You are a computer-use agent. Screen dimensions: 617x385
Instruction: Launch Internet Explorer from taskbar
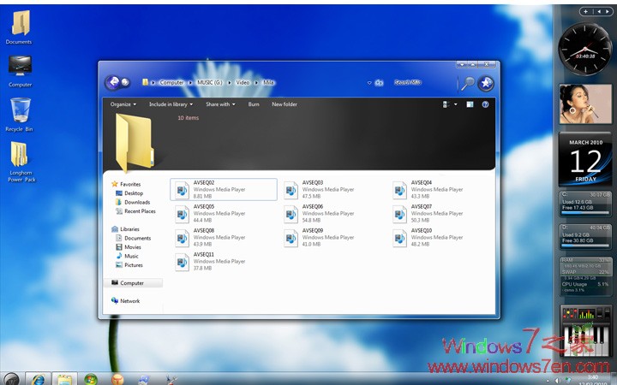(39, 380)
